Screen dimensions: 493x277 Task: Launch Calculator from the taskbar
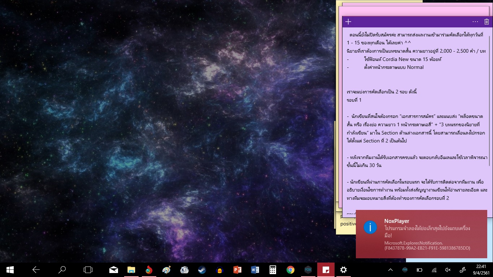(x=272, y=270)
